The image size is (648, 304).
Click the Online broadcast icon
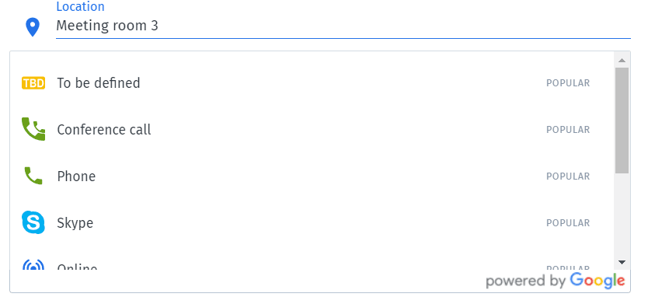coord(33,264)
